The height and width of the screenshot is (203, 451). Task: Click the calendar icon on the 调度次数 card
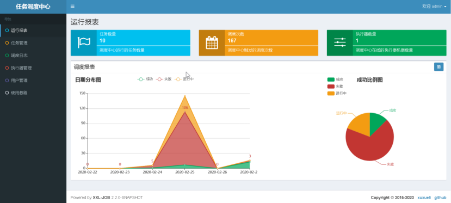(212, 43)
